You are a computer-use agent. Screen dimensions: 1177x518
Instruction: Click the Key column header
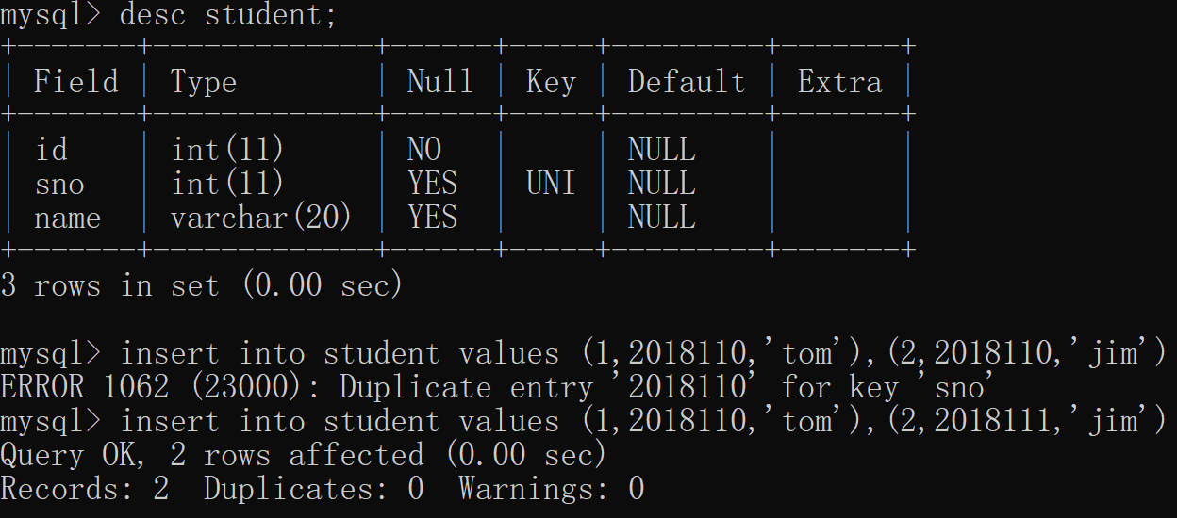551,83
